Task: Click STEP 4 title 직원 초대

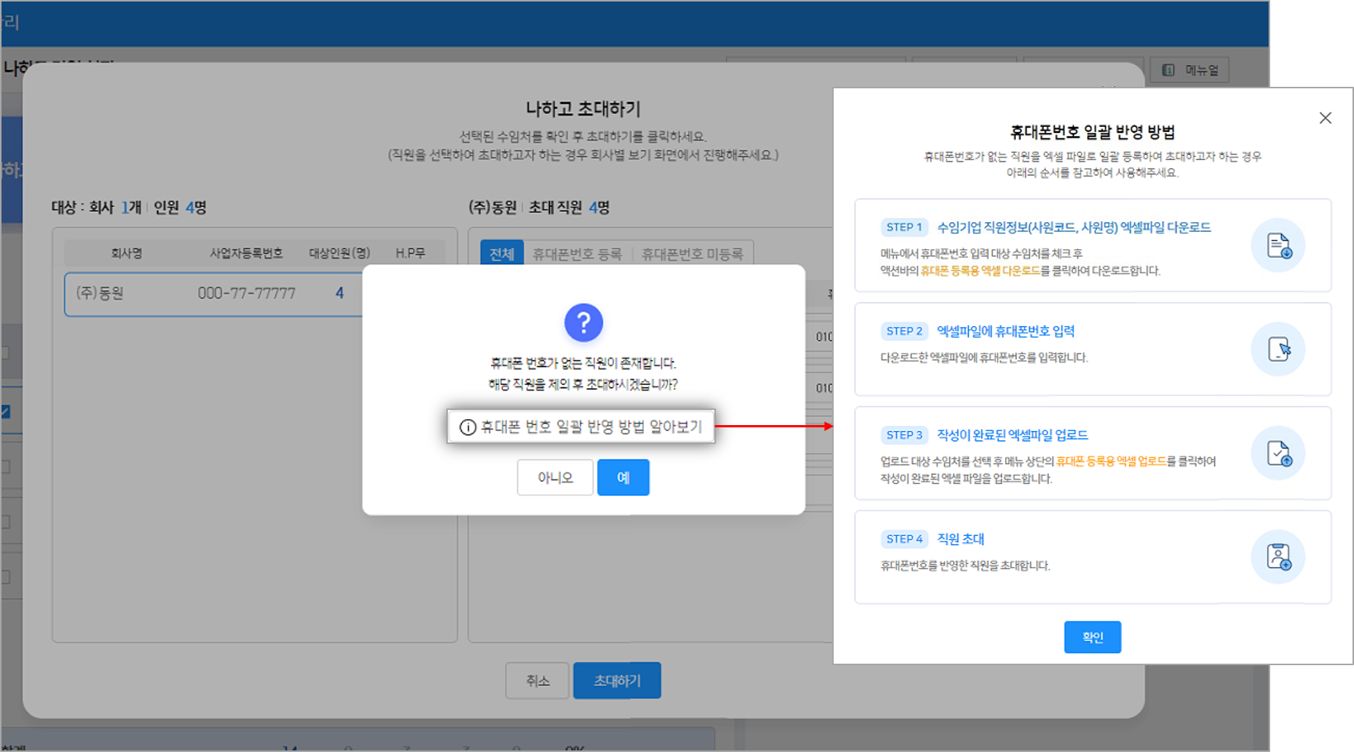Action: (961, 538)
